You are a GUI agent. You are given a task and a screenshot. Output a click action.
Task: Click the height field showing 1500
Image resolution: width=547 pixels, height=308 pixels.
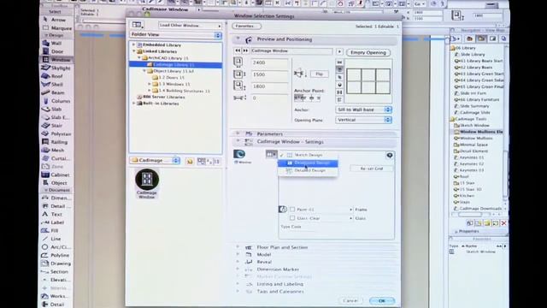[x=269, y=74]
